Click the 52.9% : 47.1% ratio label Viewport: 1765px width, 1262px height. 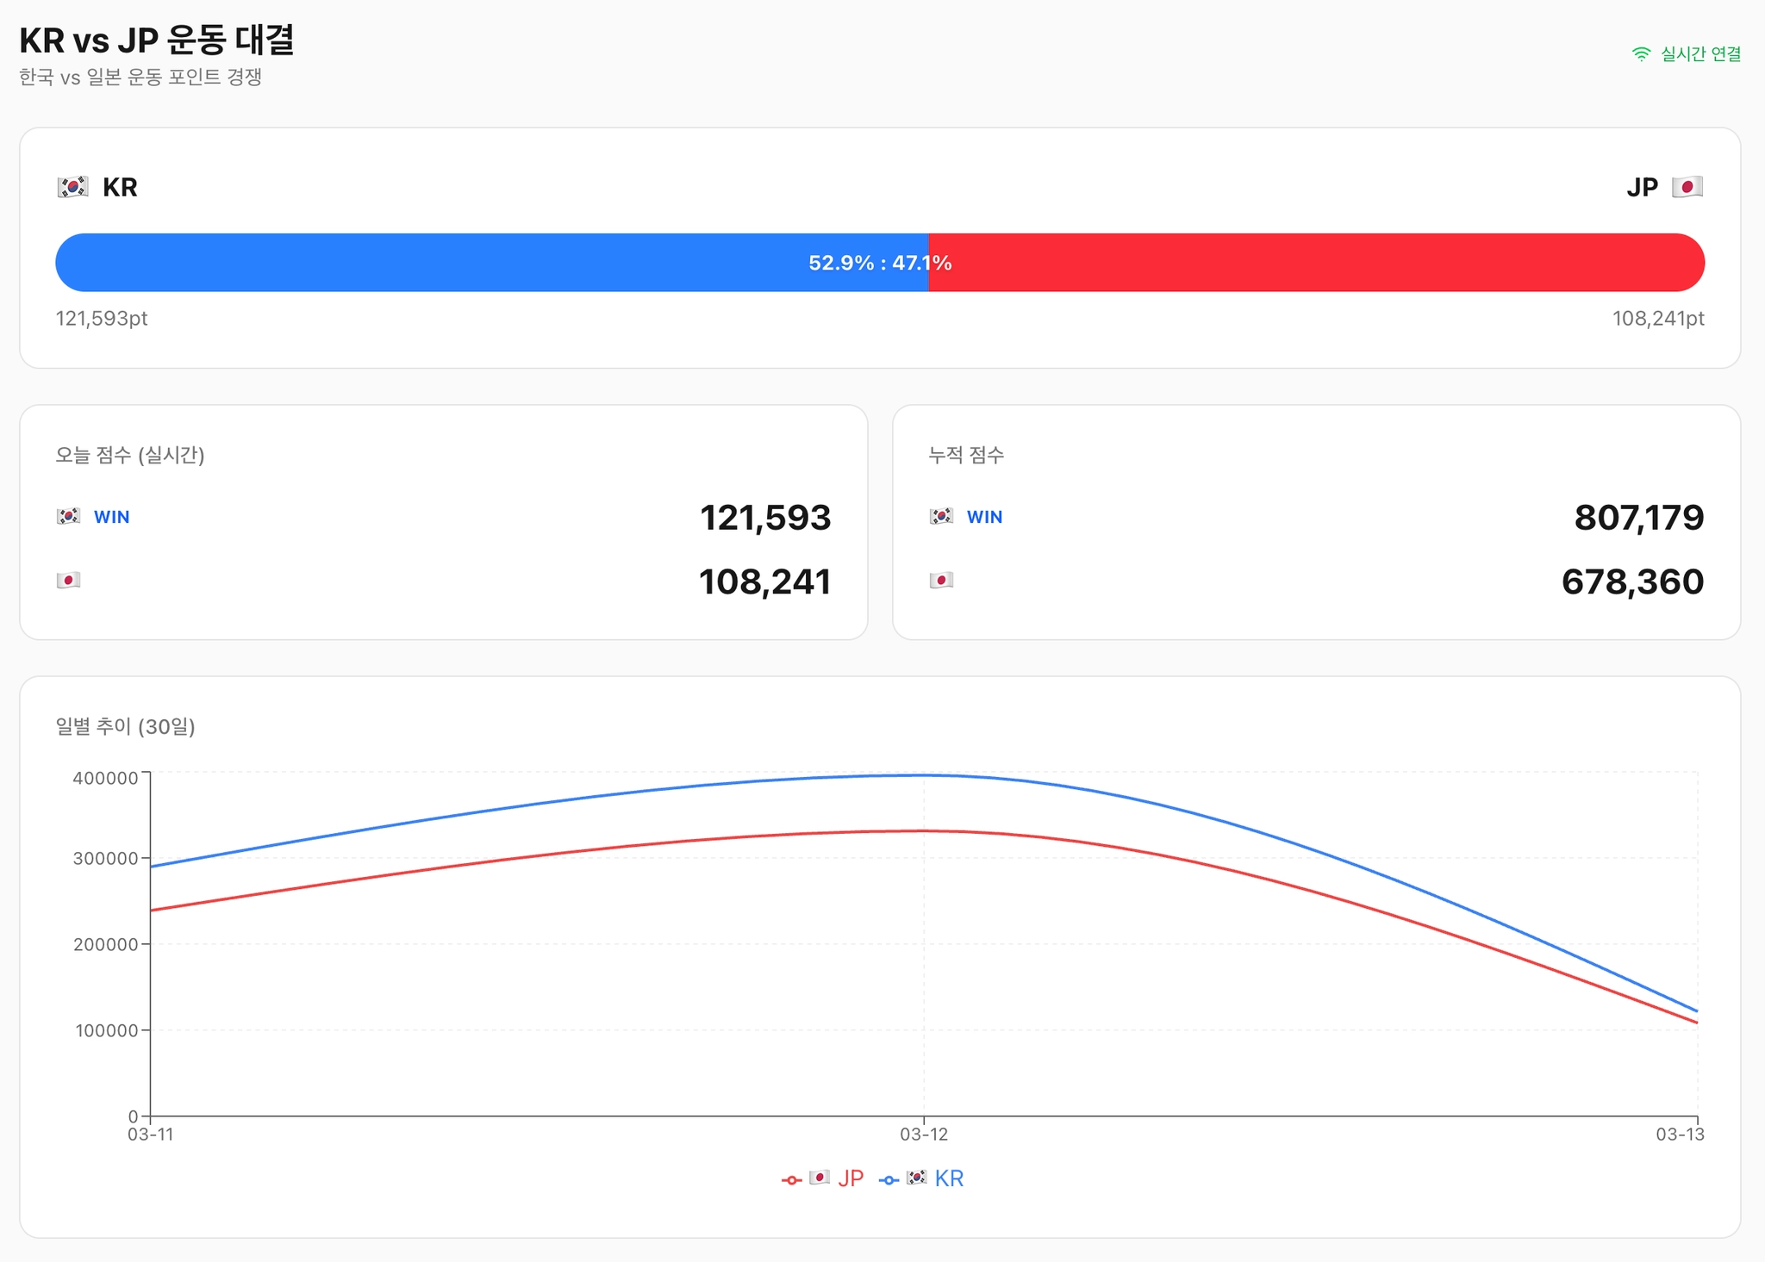point(880,263)
